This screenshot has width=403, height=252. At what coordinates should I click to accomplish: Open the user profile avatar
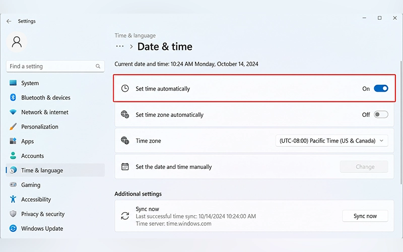coord(17,42)
